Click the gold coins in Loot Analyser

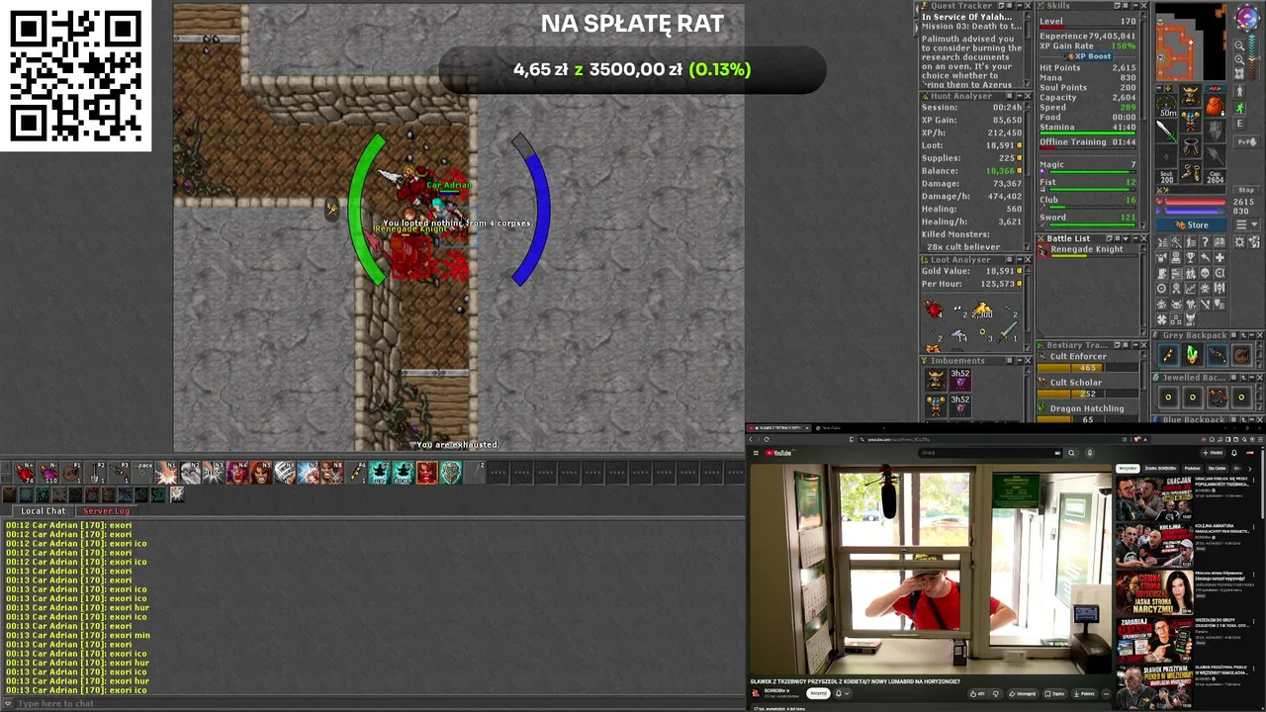click(x=981, y=311)
